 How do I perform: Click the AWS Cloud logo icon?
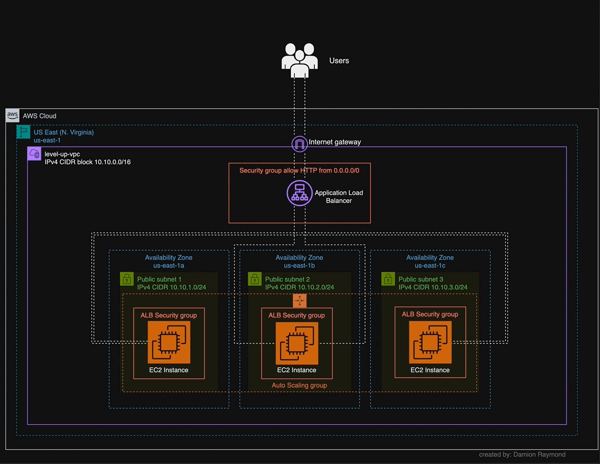tap(11, 115)
